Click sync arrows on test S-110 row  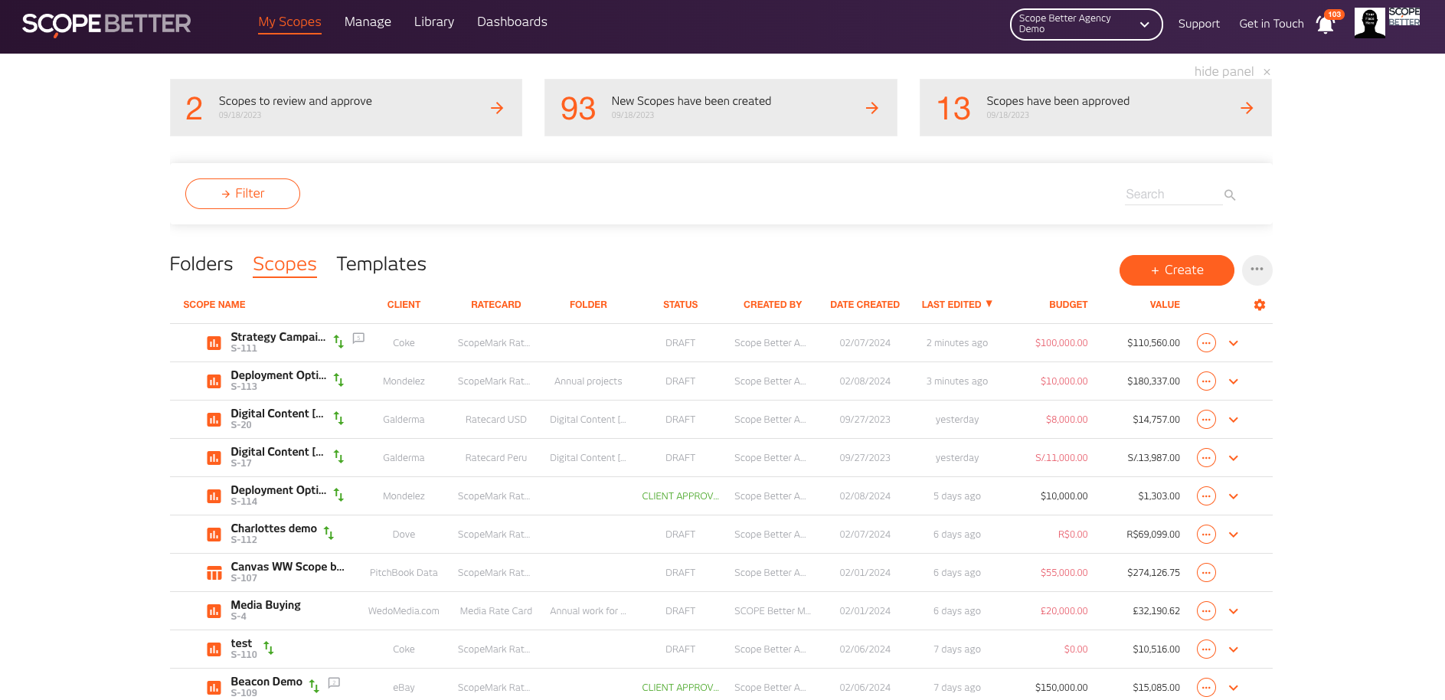268,648
